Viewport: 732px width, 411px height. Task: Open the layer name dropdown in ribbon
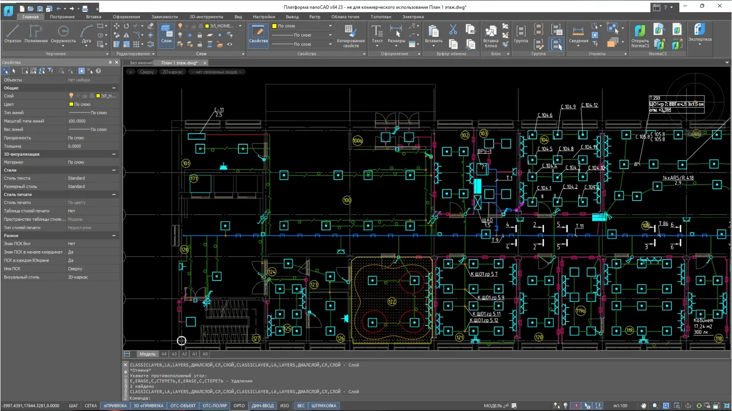(240, 26)
